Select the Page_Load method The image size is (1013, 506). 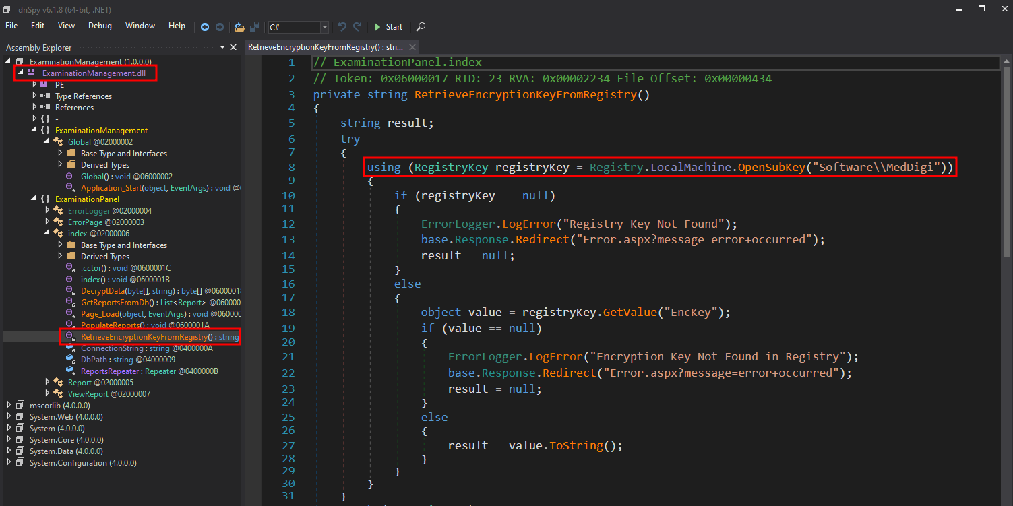pyautogui.click(x=160, y=314)
